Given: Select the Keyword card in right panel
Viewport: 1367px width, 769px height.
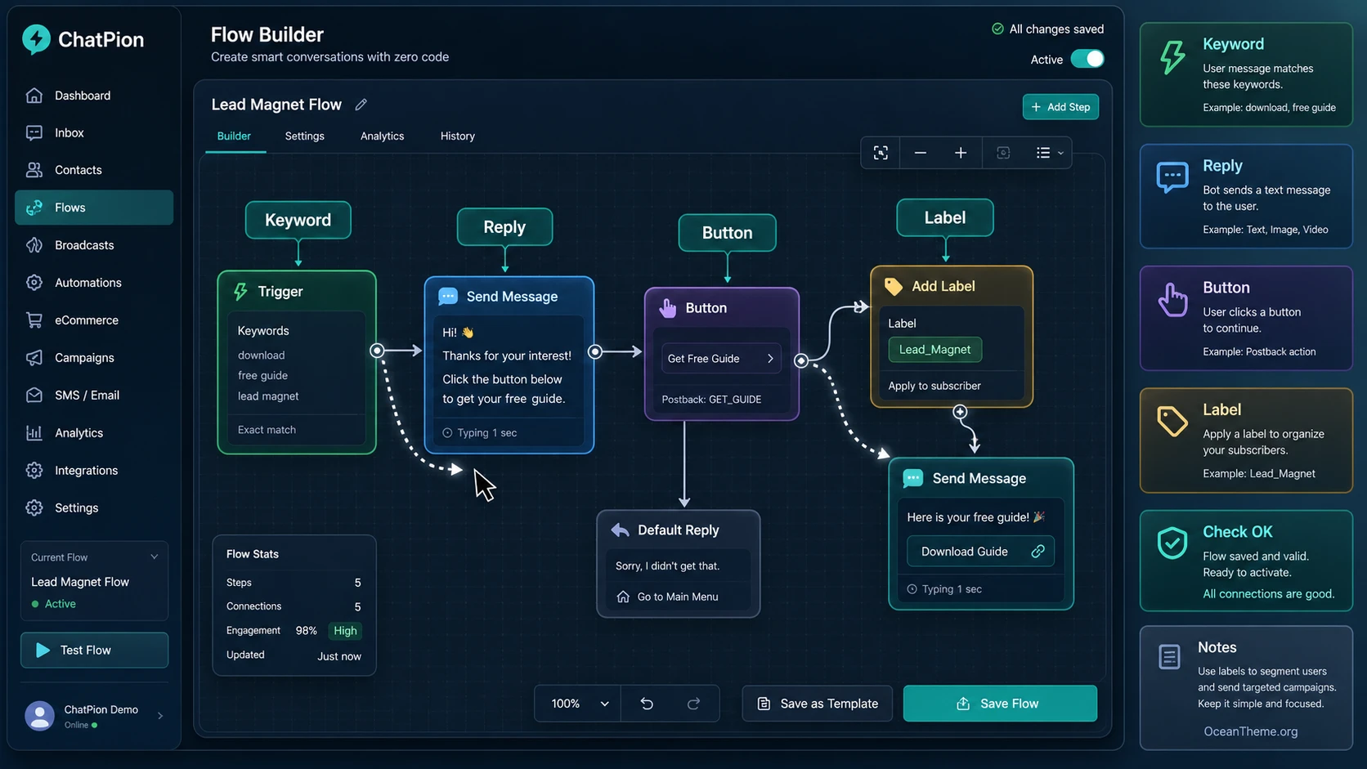Looking at the screenshot, I should pos(1246,74).
